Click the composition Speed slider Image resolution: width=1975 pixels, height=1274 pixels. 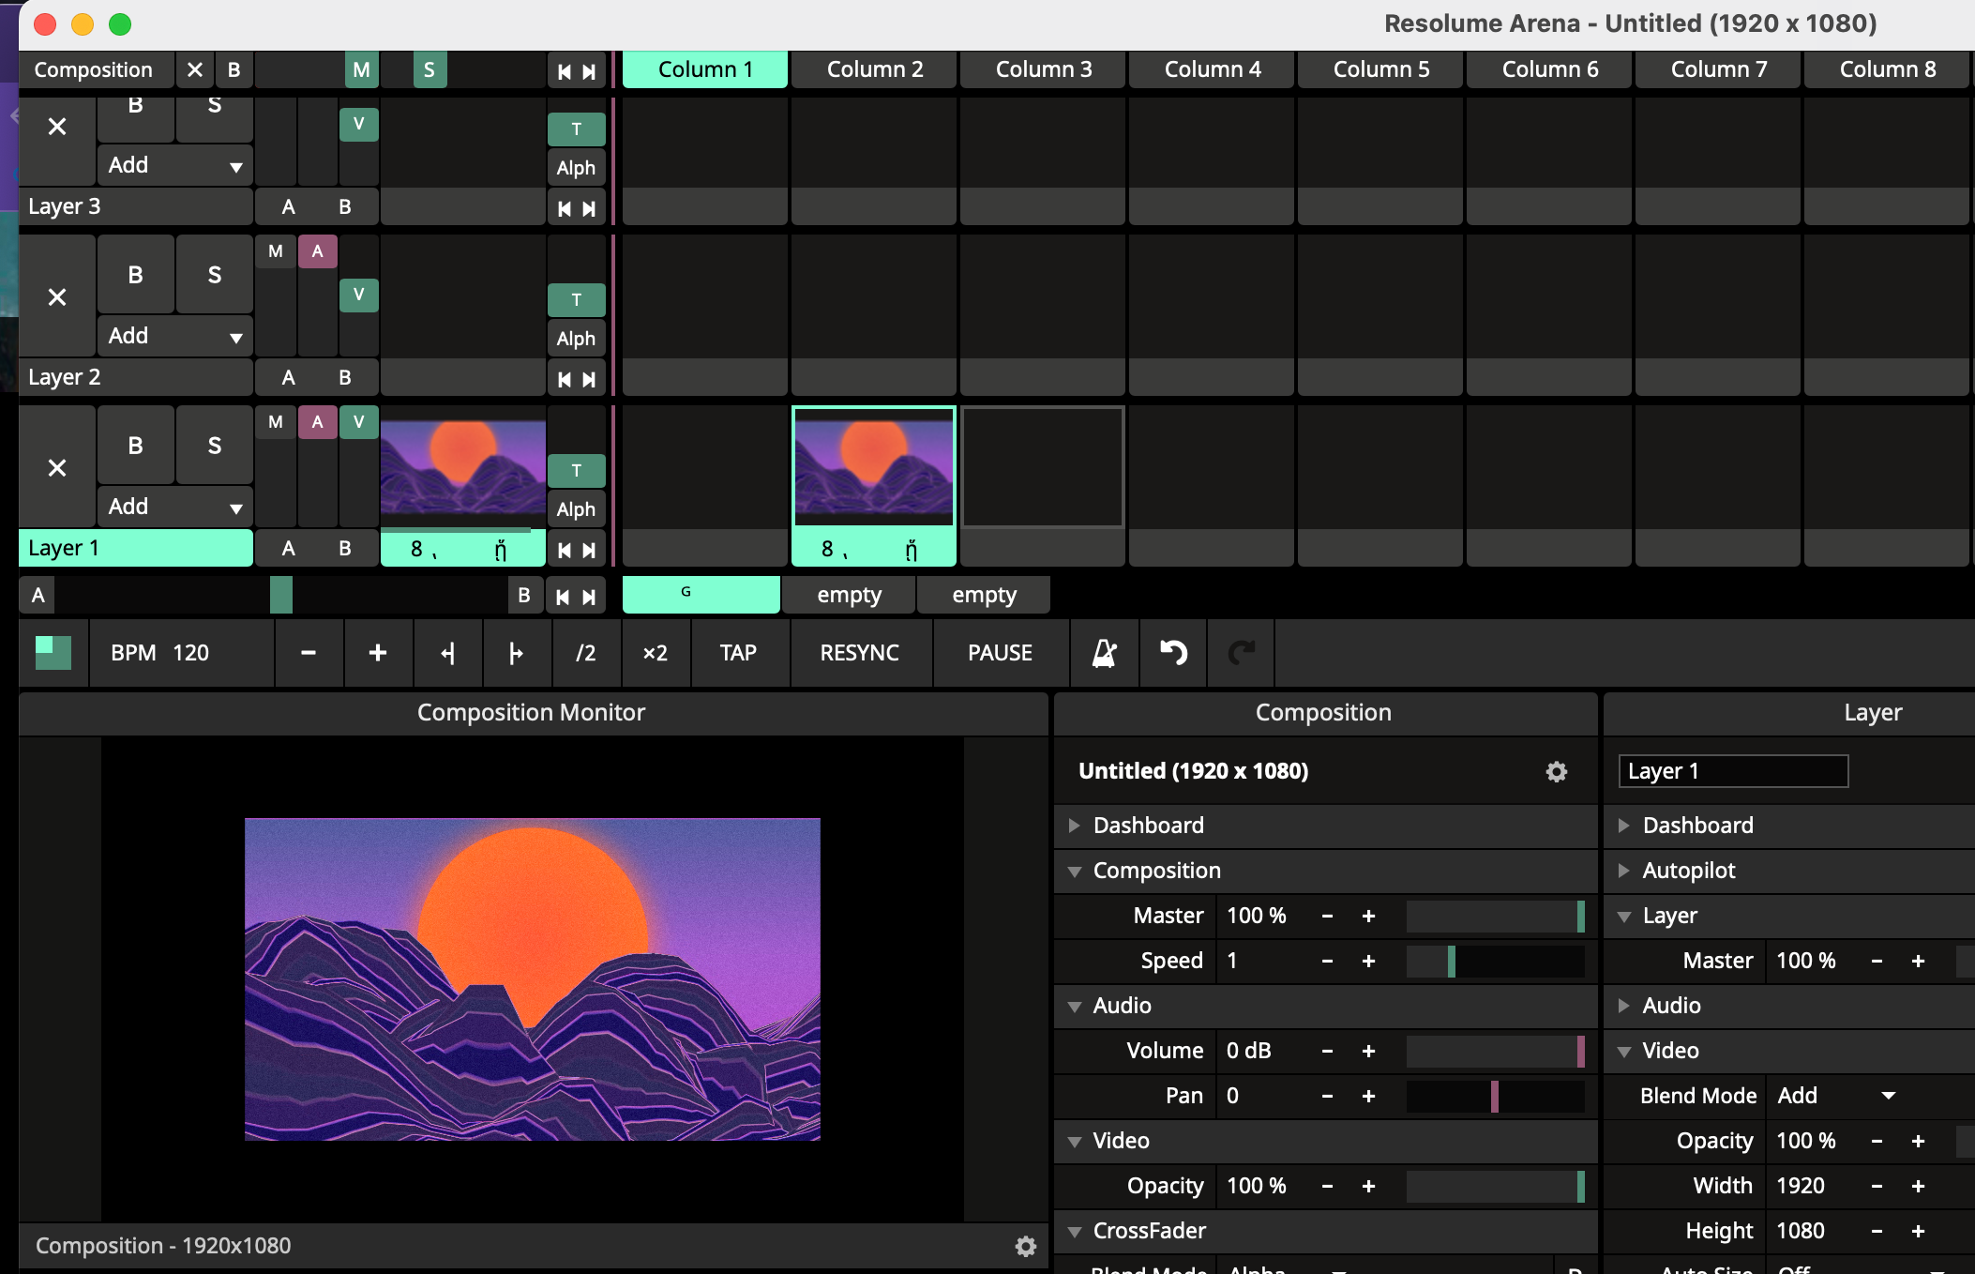[x=1495, y=961]
